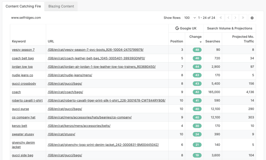Click change badge 48 for yeezy season 7
Image resolution: width=266 pixels, height=160 pixels.
tap(197, 50)
